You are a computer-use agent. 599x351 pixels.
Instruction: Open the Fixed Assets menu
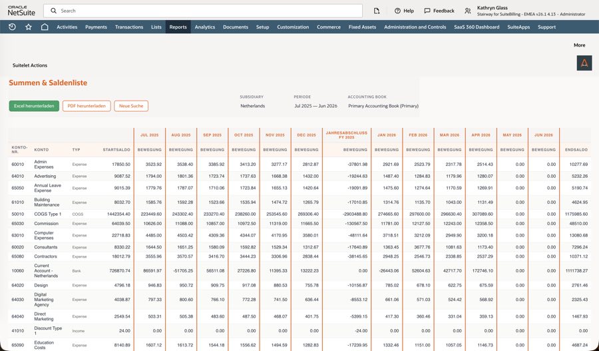coord(362,27)
